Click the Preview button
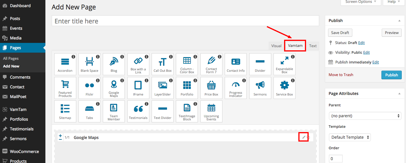406x163 pixels. point(391,33)
